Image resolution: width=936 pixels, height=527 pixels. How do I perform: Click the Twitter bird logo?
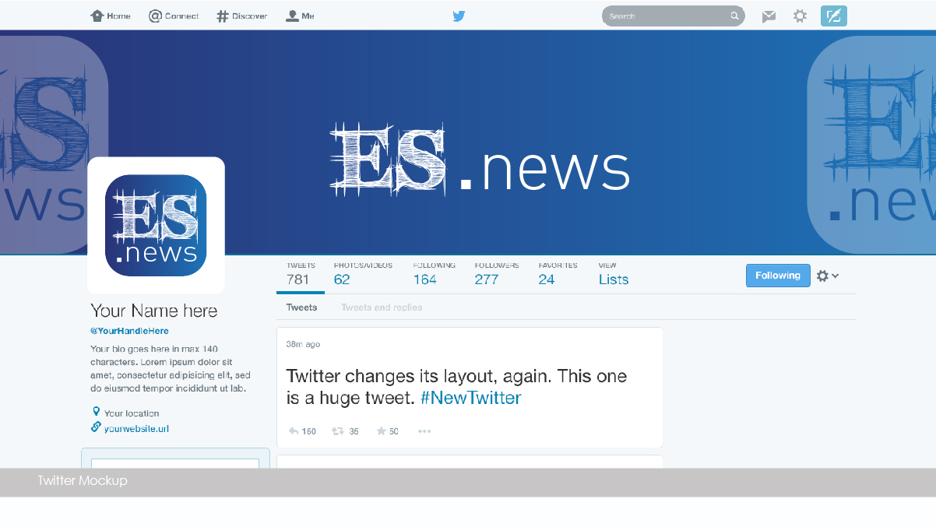click(x=459, y=16)
